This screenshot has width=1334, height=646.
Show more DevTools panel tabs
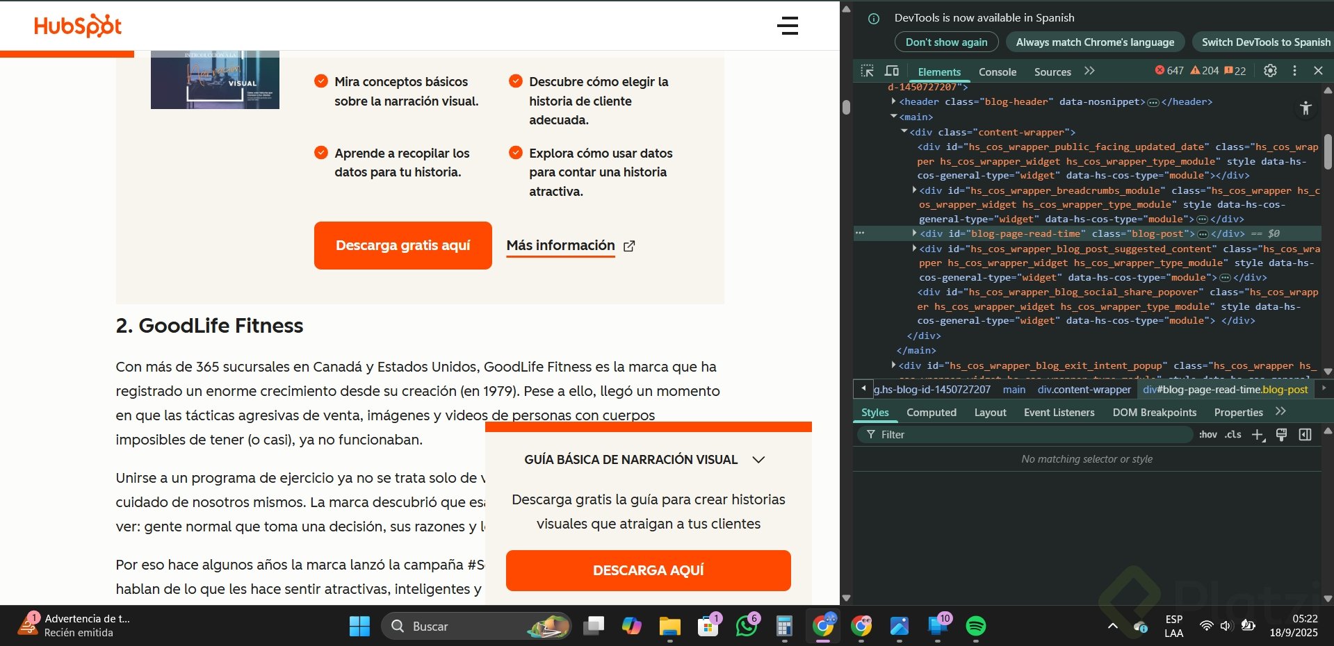[x=1089, y=71]
